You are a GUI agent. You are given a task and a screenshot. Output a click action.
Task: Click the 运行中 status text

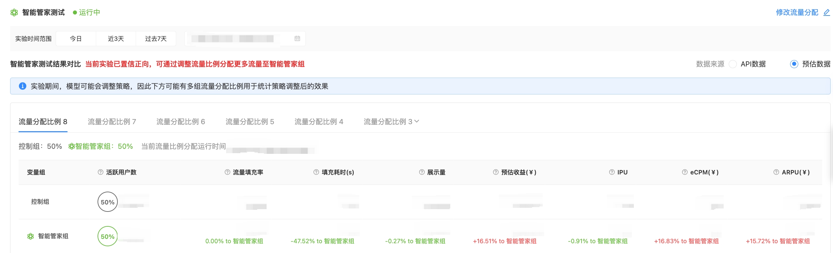click(89, 12)
